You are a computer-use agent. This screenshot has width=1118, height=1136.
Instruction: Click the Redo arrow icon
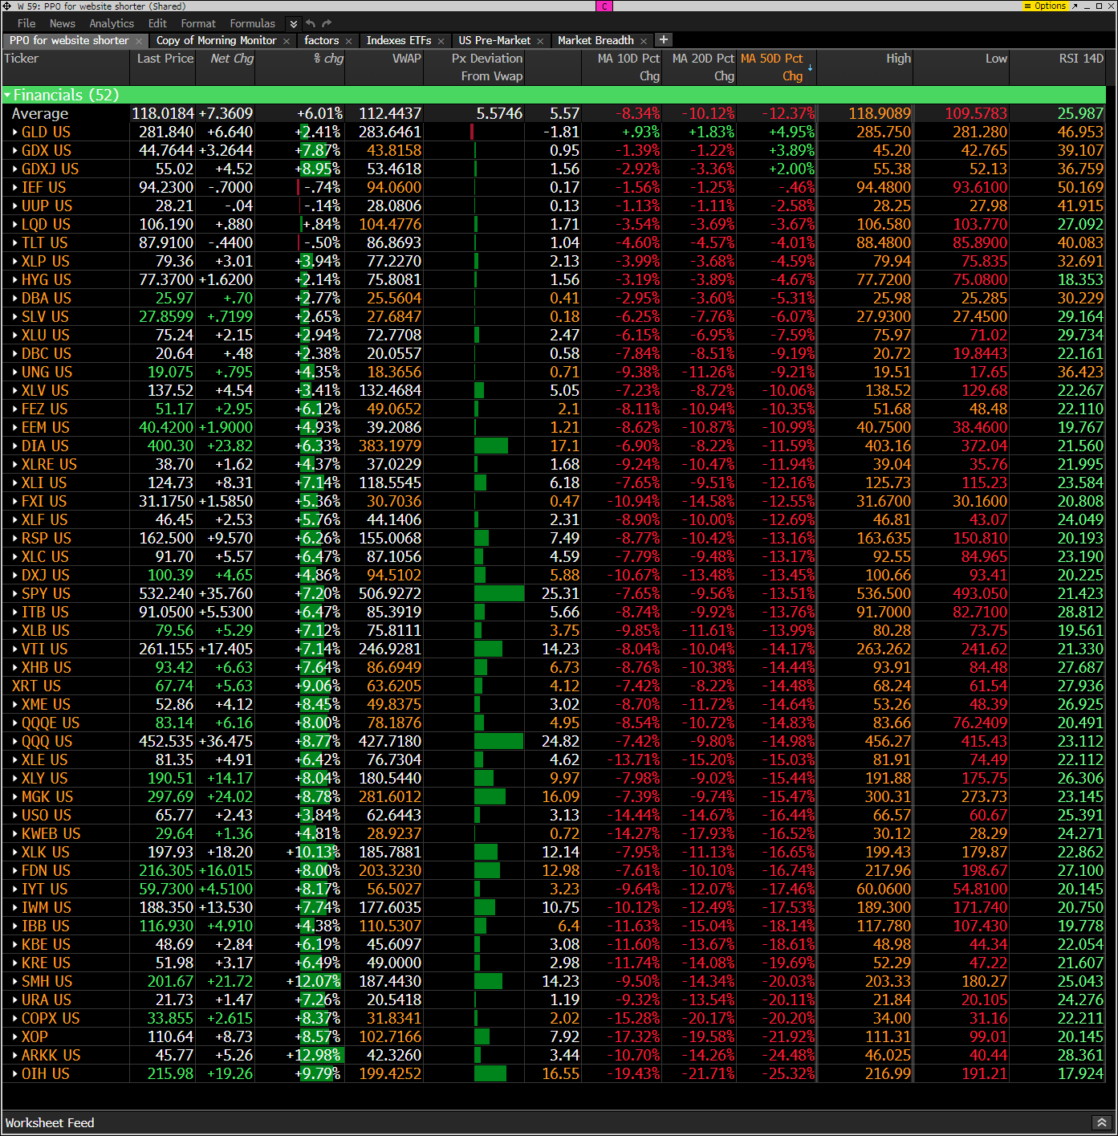327,24
